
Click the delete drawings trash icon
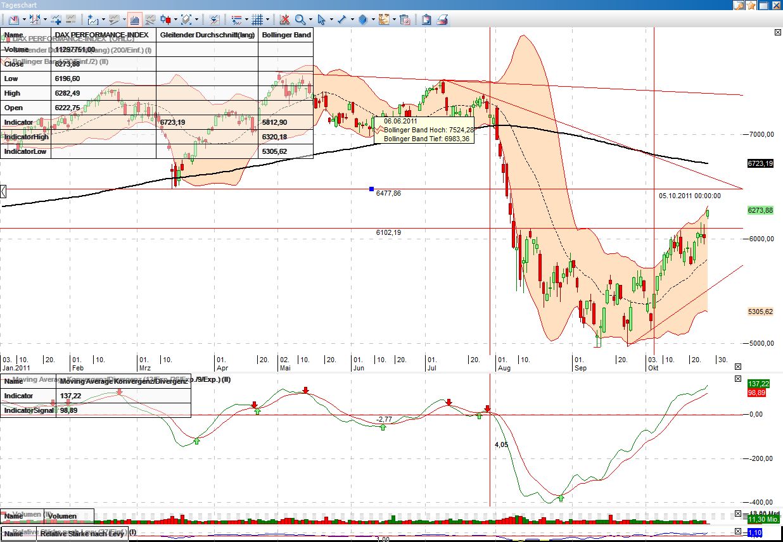[404, 20]
